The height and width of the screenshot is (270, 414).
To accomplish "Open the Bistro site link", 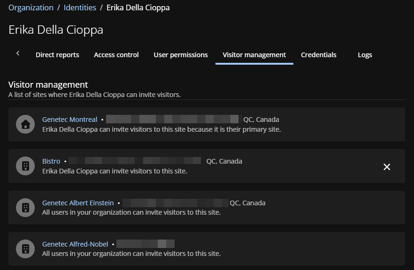I will [51, 161].
